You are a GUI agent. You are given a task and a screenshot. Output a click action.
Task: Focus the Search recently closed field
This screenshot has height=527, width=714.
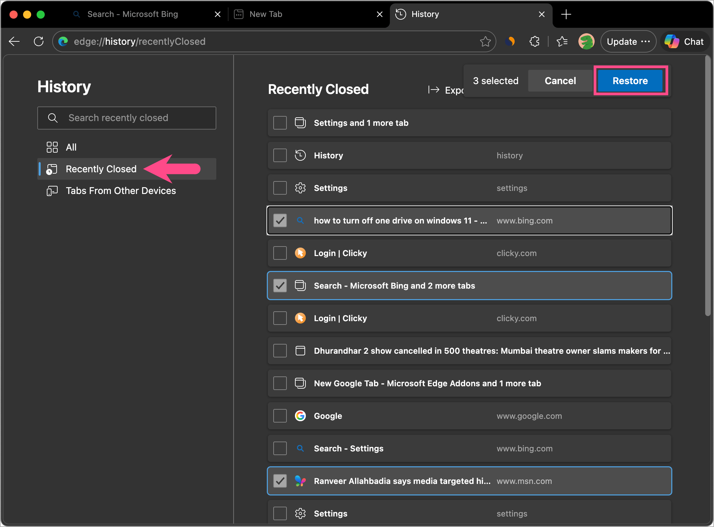pyautogui.click(x=127, y=118)
